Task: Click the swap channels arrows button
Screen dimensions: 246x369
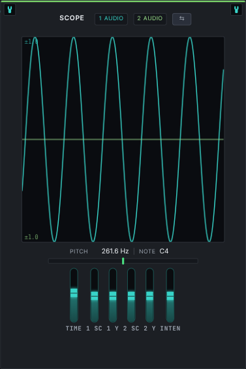Action: coord(181,19)
